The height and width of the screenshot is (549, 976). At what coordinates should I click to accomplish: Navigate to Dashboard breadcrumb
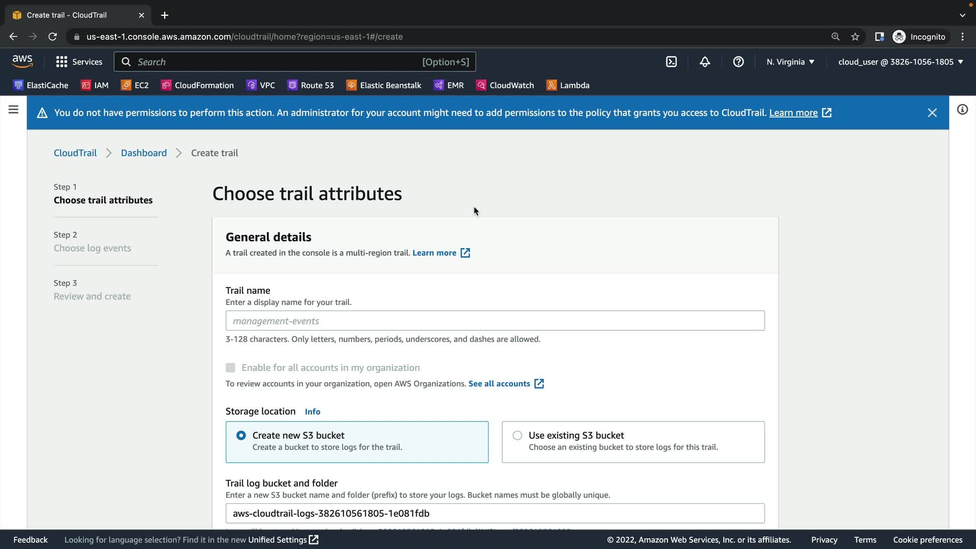pyautogui.click(x=143, y=153)
